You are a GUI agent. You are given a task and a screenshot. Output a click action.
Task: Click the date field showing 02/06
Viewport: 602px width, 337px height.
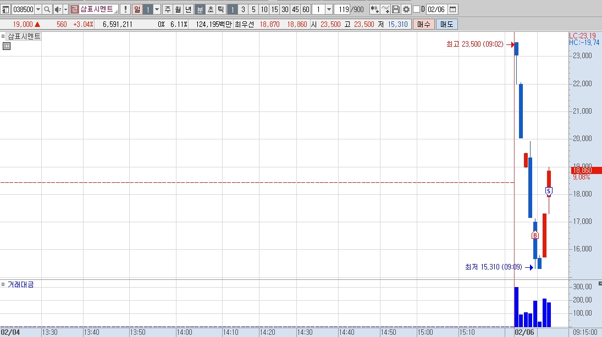437,9
